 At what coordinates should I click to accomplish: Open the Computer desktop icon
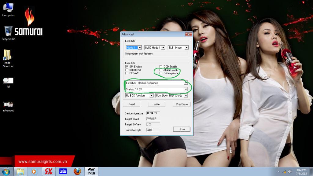point(8,9)
